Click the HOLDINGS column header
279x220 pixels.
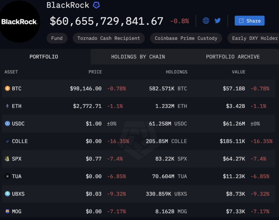click(x=177, y=72)
